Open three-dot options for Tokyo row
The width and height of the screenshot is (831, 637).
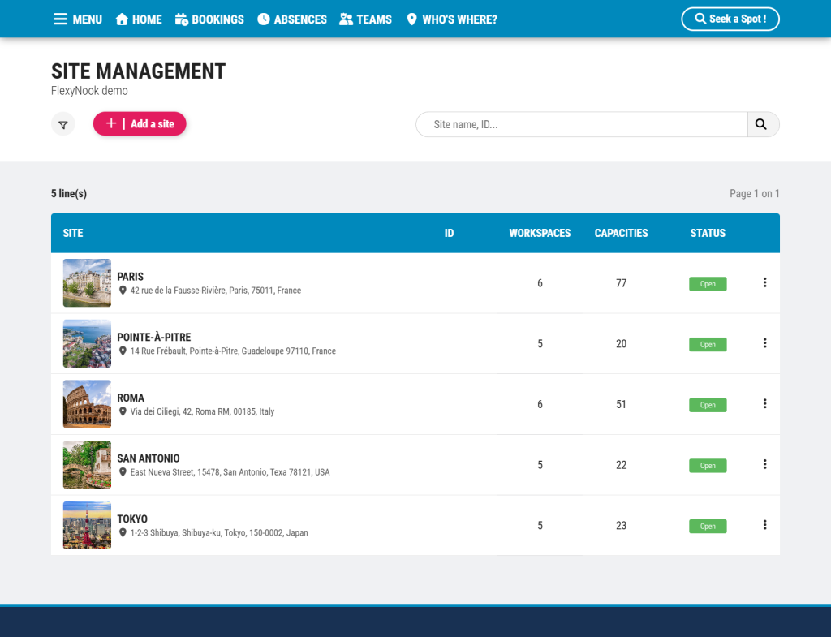(764, 525)
